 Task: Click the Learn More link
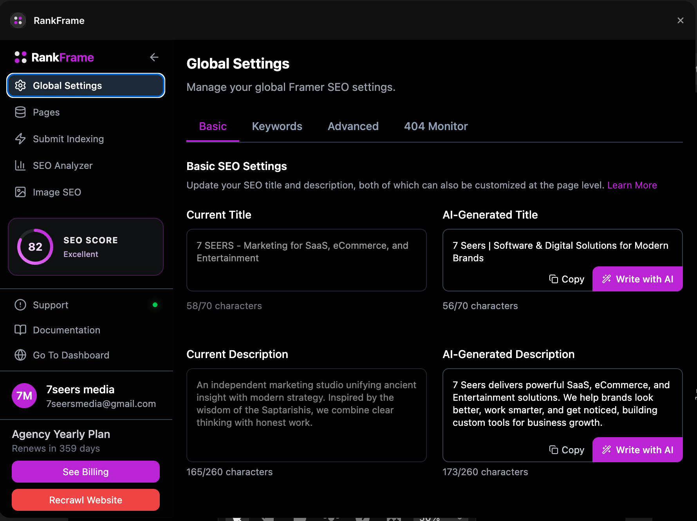(x=632, y=185)
